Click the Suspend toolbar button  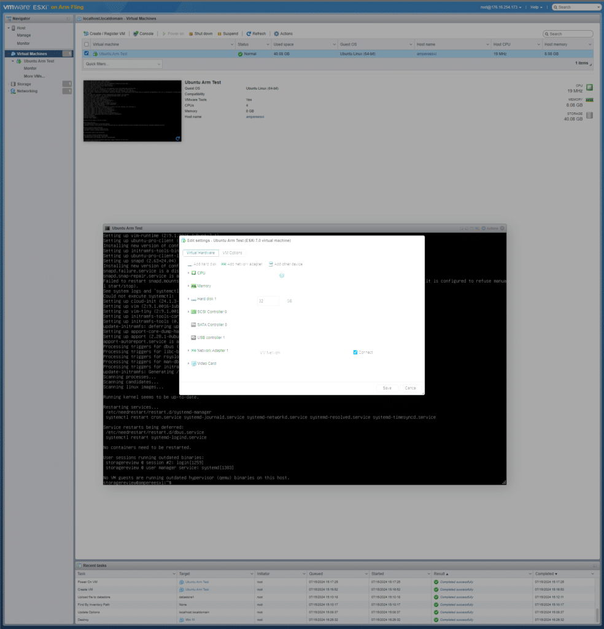228,34
